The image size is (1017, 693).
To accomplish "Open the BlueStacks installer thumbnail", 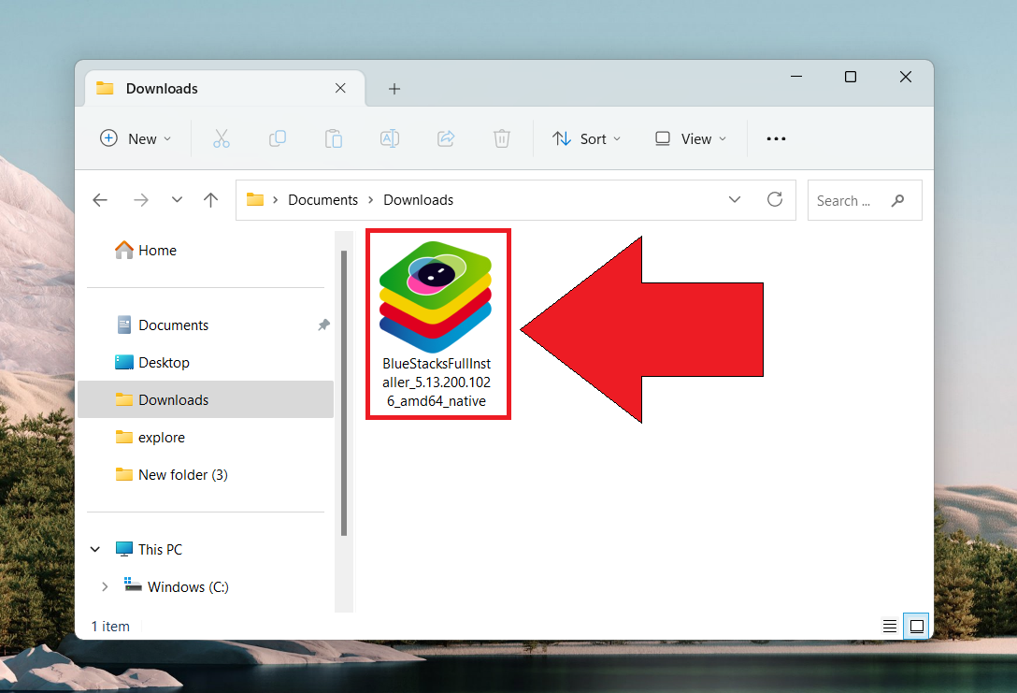I will click(437, 294).
